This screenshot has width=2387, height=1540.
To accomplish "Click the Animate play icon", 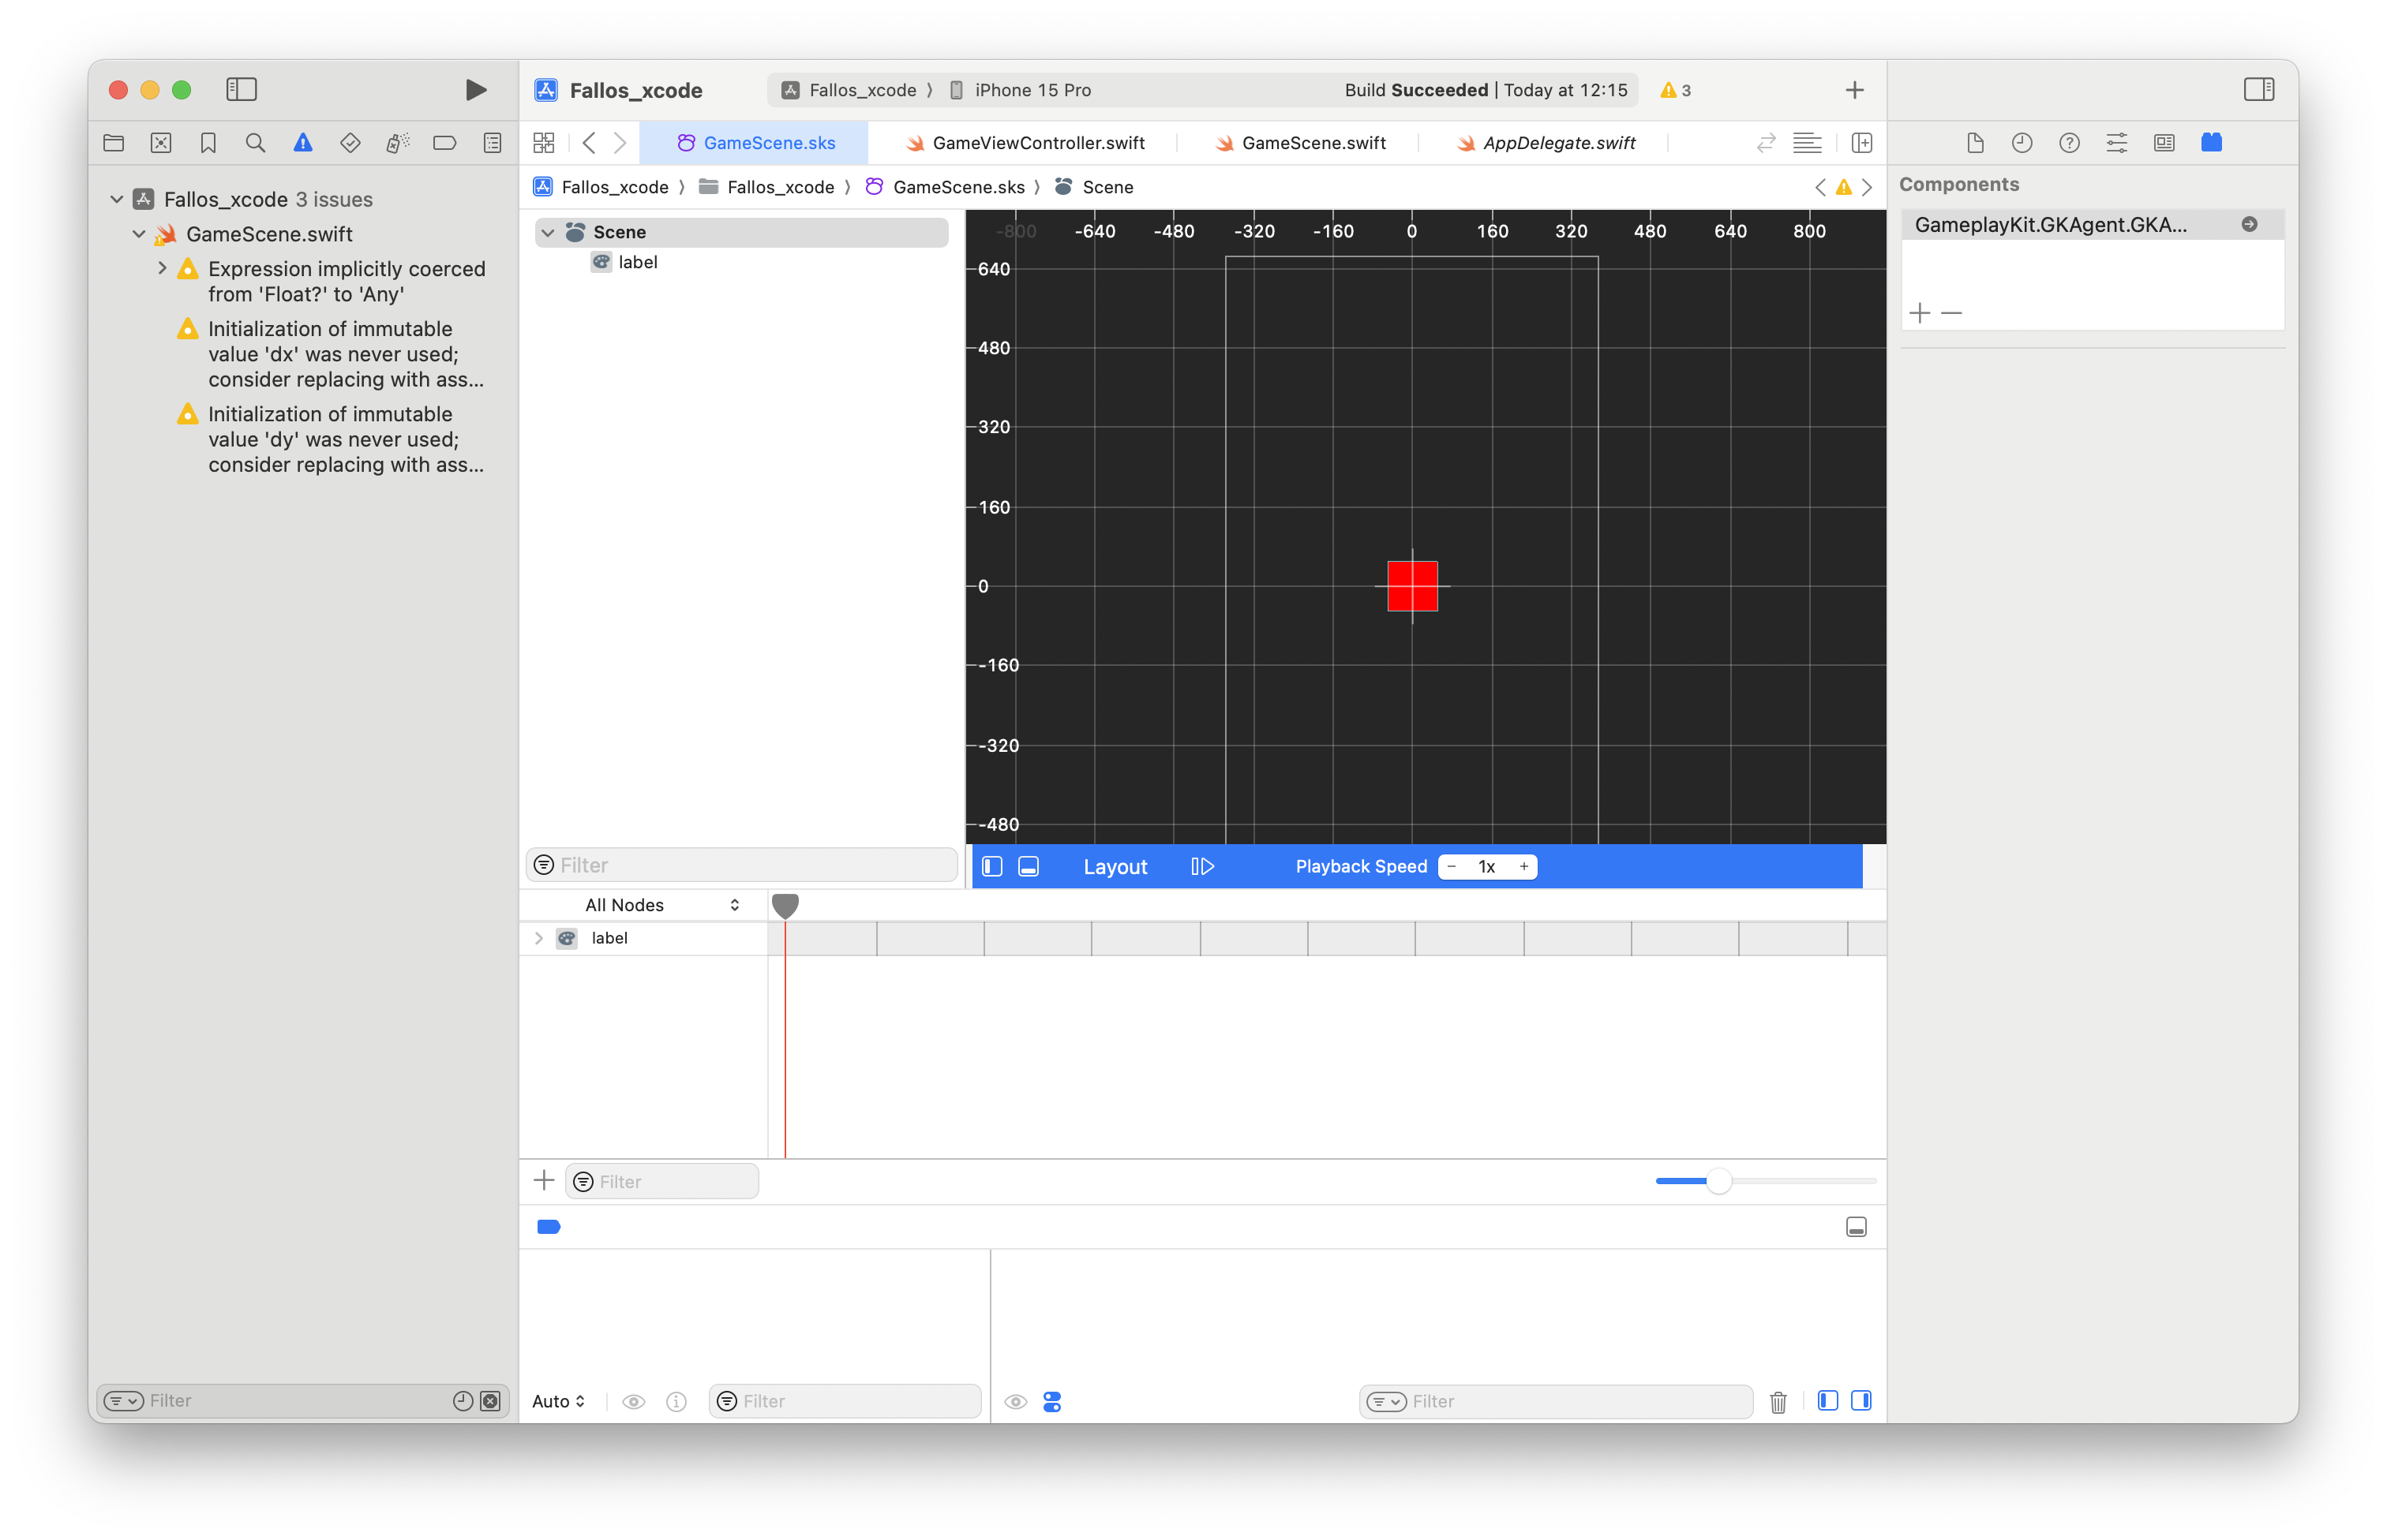I will [1202, 866].
